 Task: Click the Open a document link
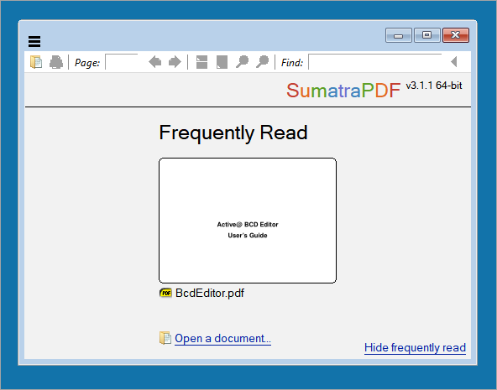pos(222,338)
